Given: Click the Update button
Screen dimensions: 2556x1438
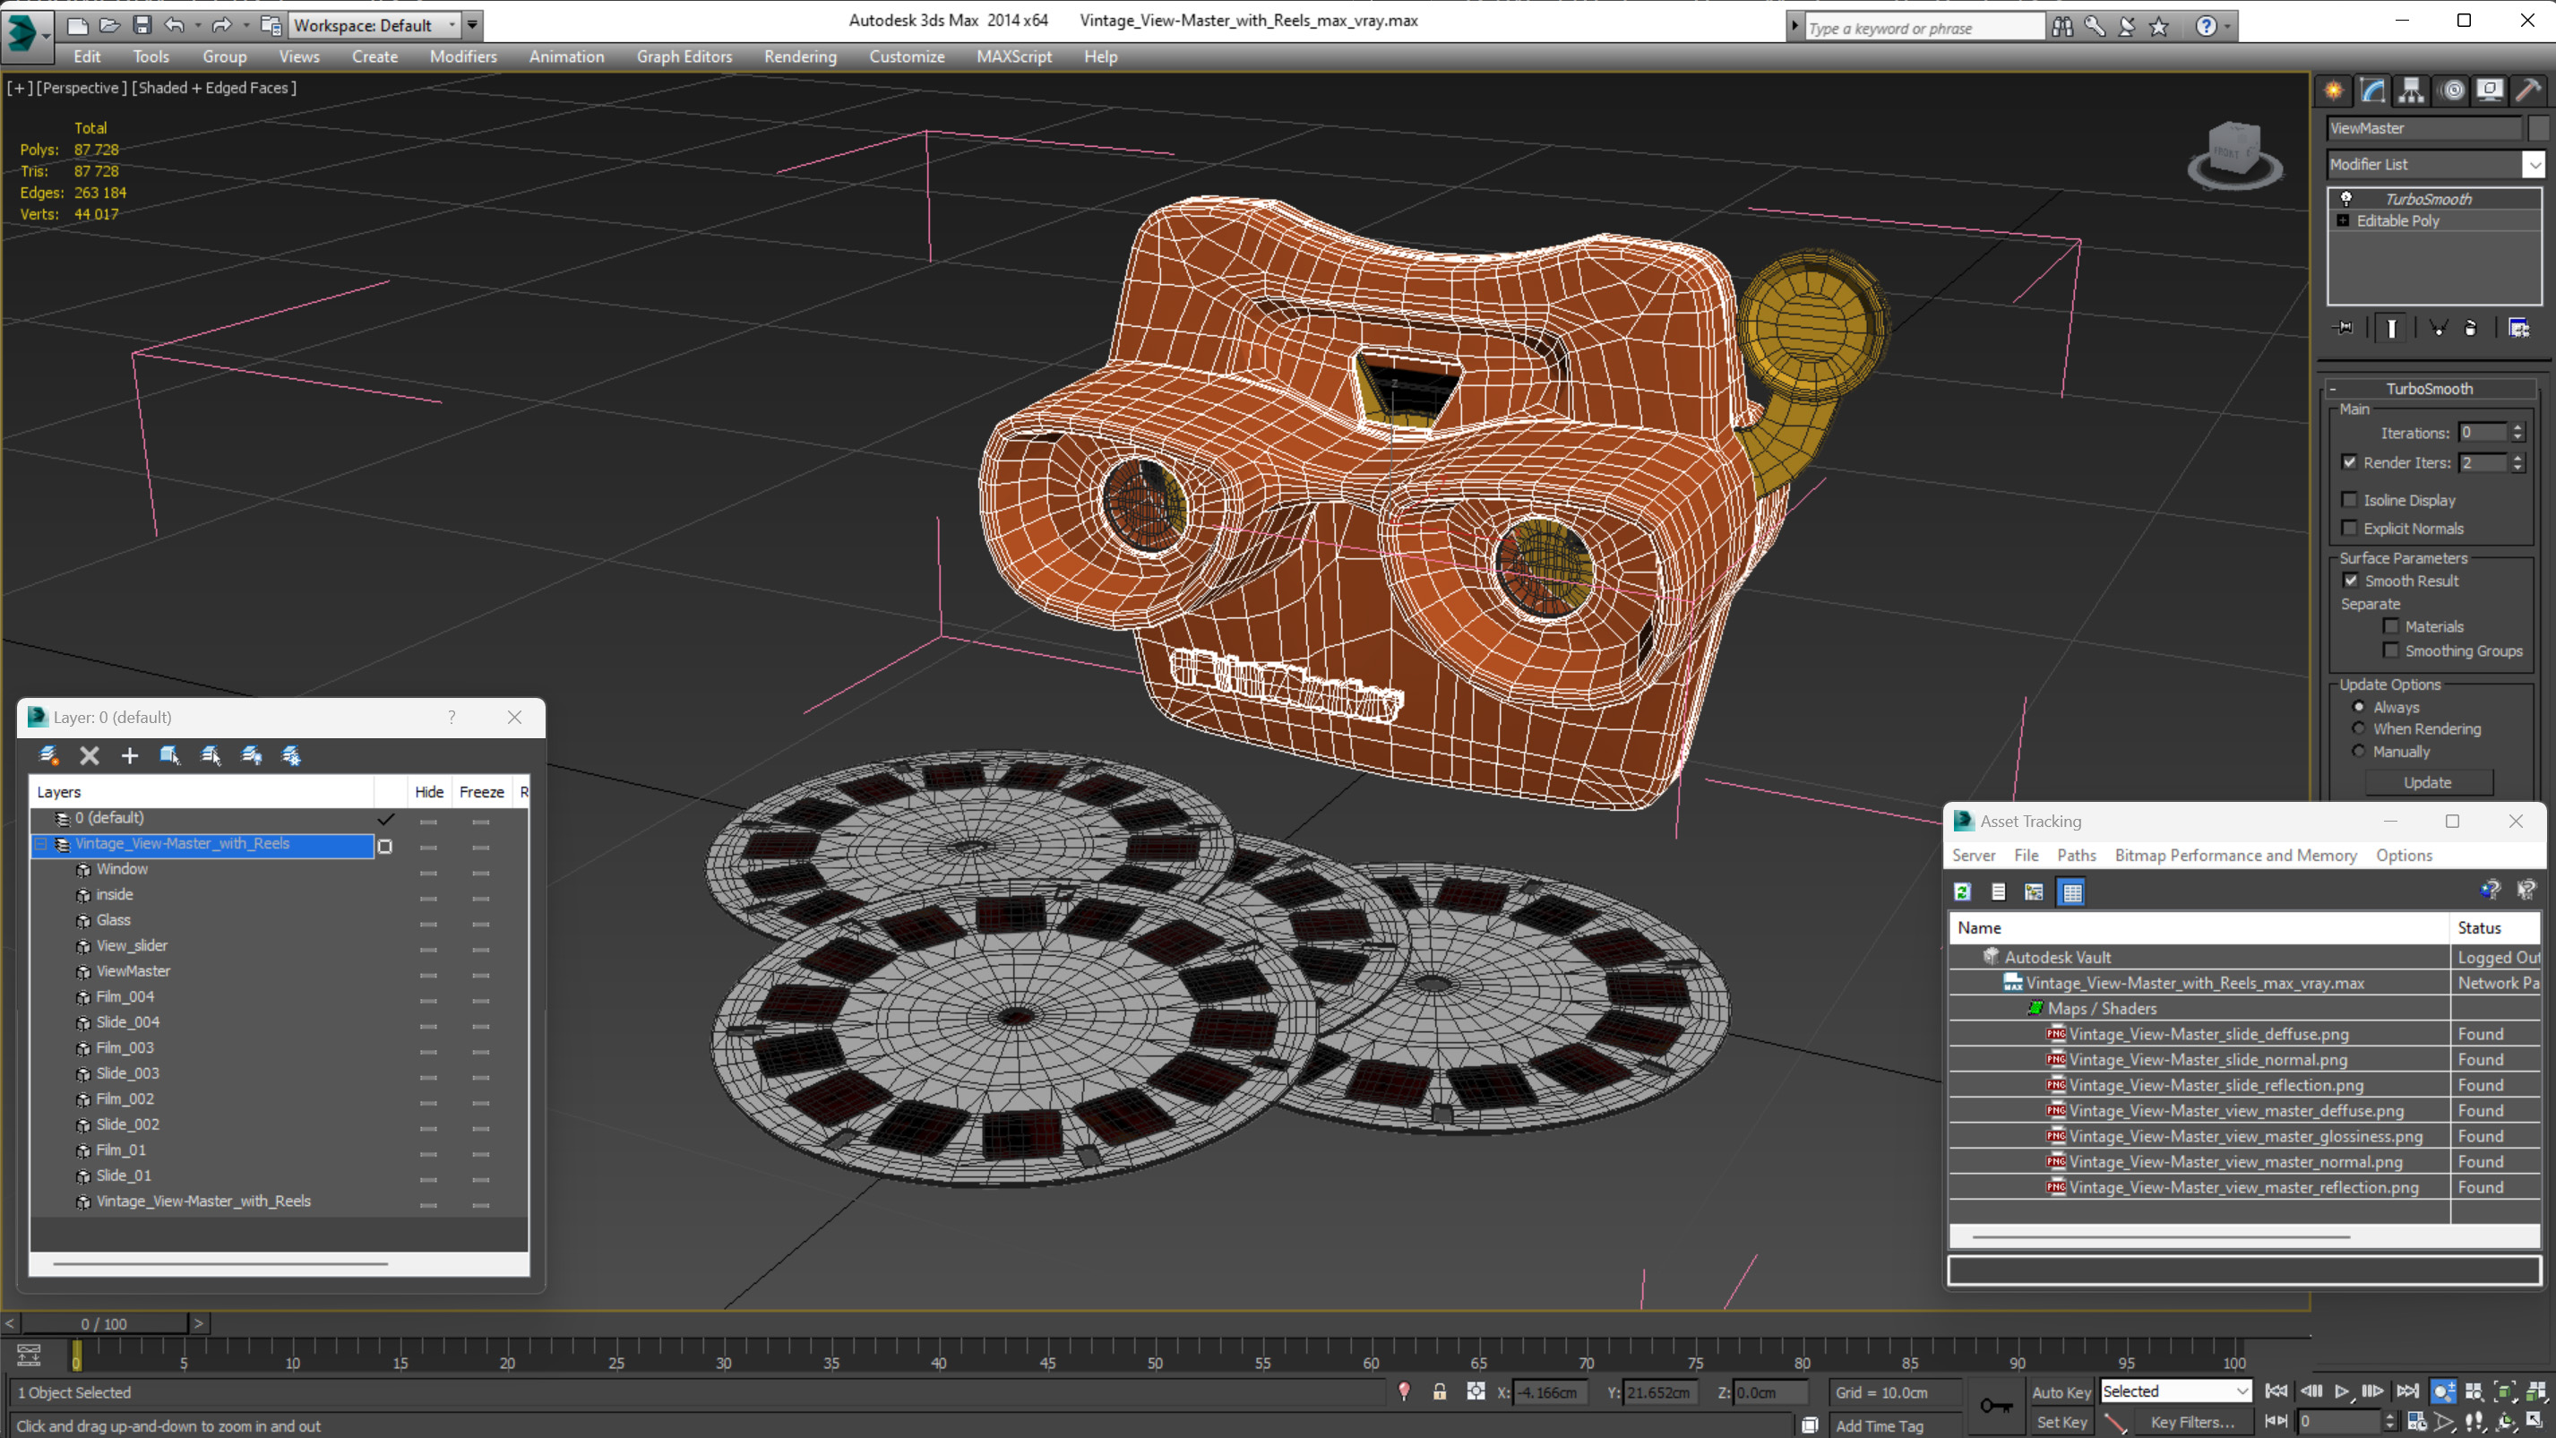Looking at the screenshot, I should 2427,783.
